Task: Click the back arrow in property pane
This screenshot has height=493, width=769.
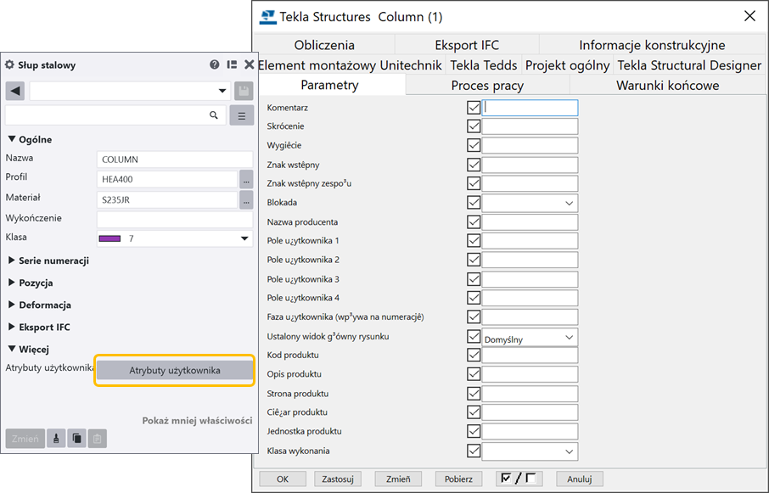Action: (x=14, y=91)
